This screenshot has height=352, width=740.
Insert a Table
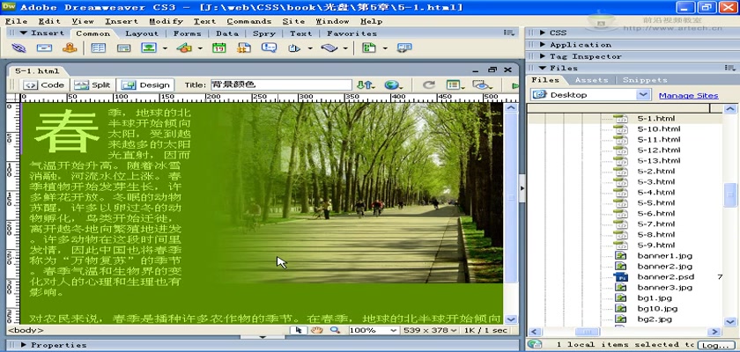point(98,48)
